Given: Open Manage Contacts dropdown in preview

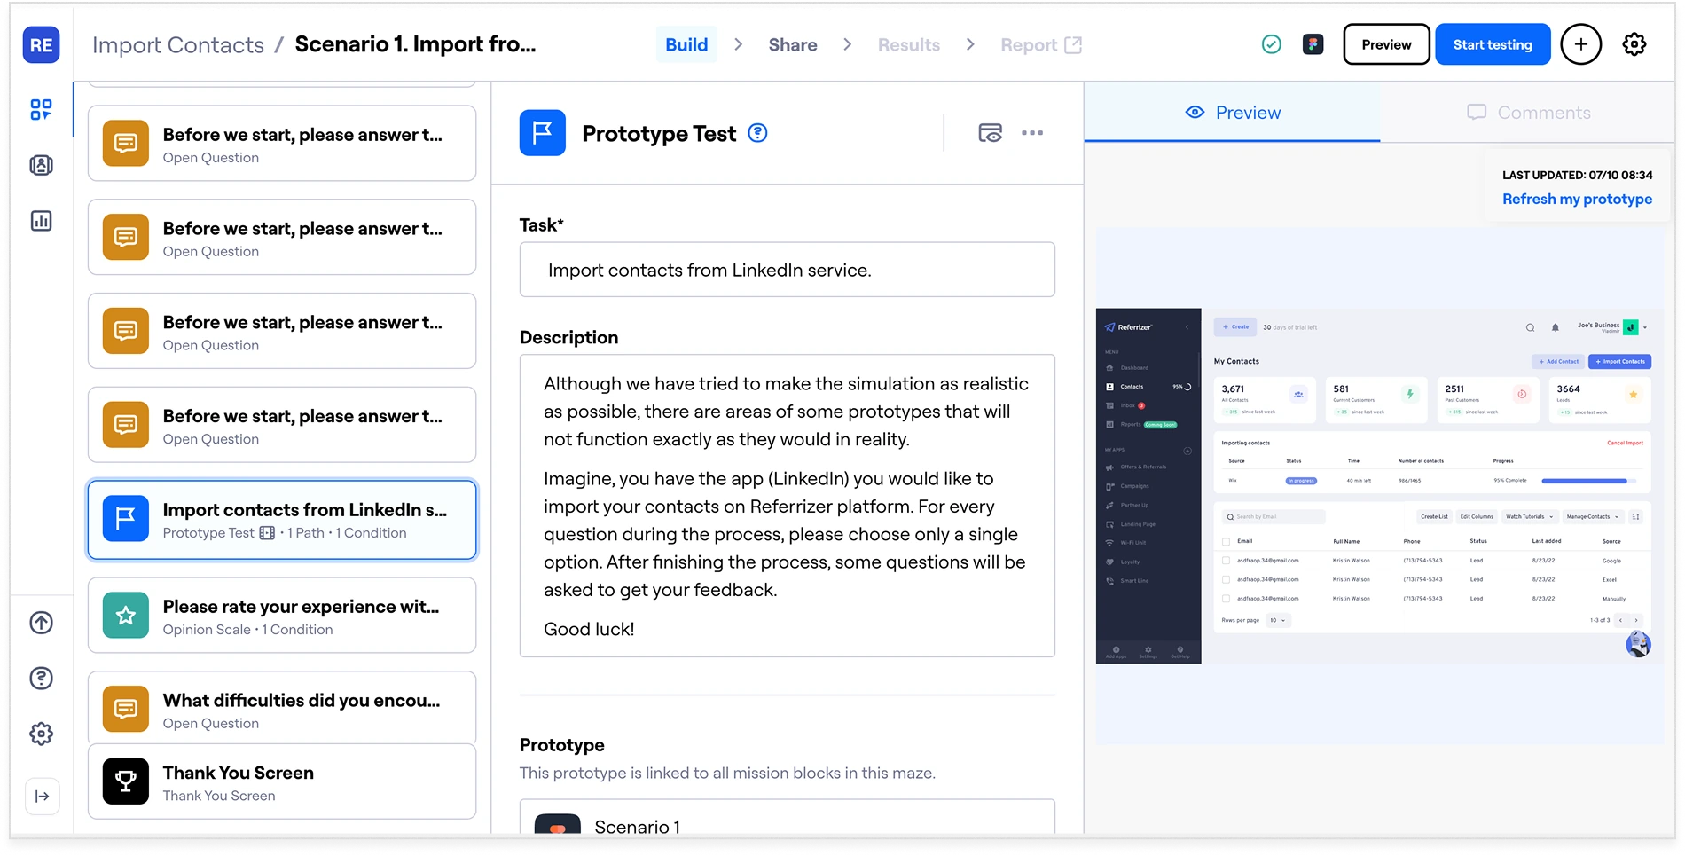Looking at the screenshot, I should (x=1592, y=516).
